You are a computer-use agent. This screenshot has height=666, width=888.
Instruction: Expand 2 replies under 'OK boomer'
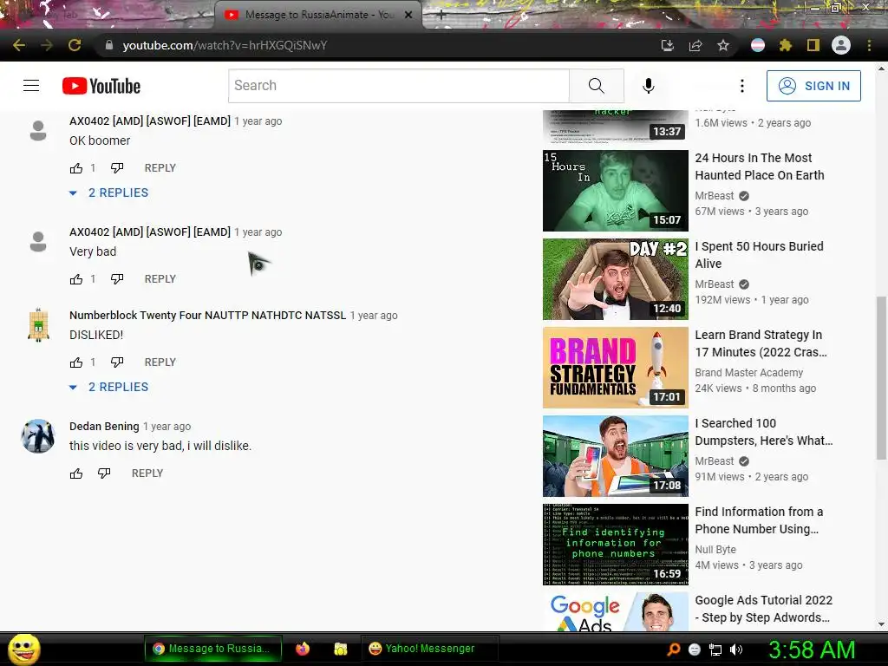pos(108,193)
